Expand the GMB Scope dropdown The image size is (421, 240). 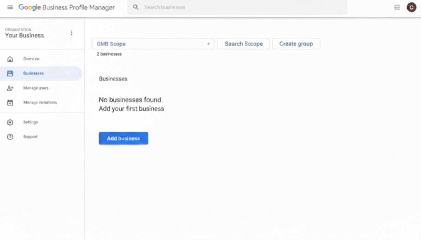[x=153, y=44]
